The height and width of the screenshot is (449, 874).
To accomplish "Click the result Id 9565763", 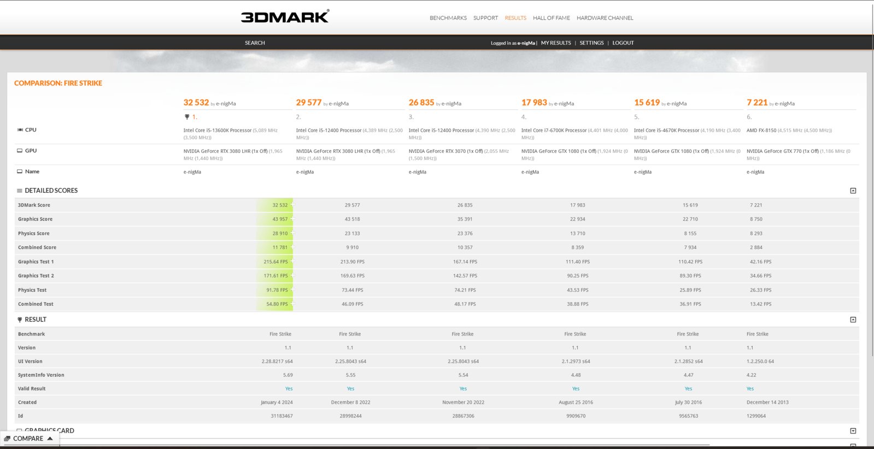I will 688,416.
